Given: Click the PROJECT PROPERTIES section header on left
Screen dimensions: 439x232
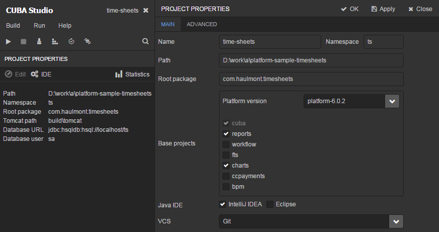Looking at the screenshot, I should click(x=36, y=59).
